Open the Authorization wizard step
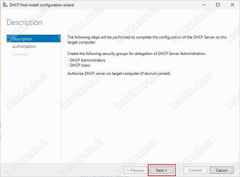 [24, 47]
